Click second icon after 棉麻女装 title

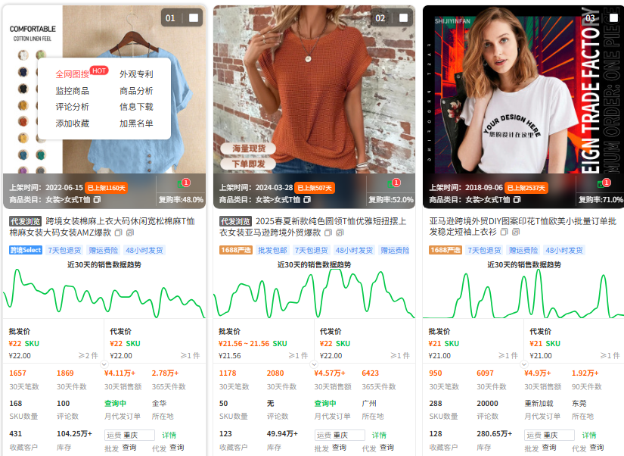130,233
